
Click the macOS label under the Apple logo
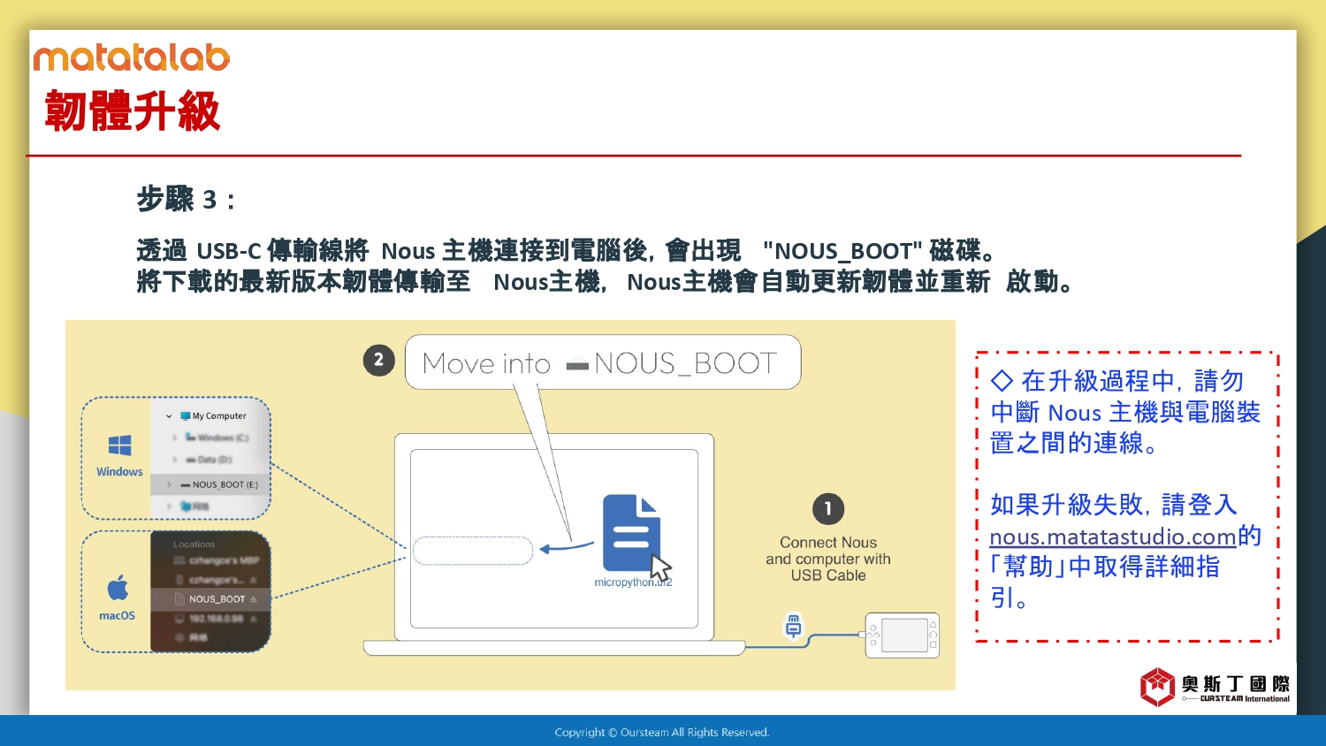tap(117, 615)
